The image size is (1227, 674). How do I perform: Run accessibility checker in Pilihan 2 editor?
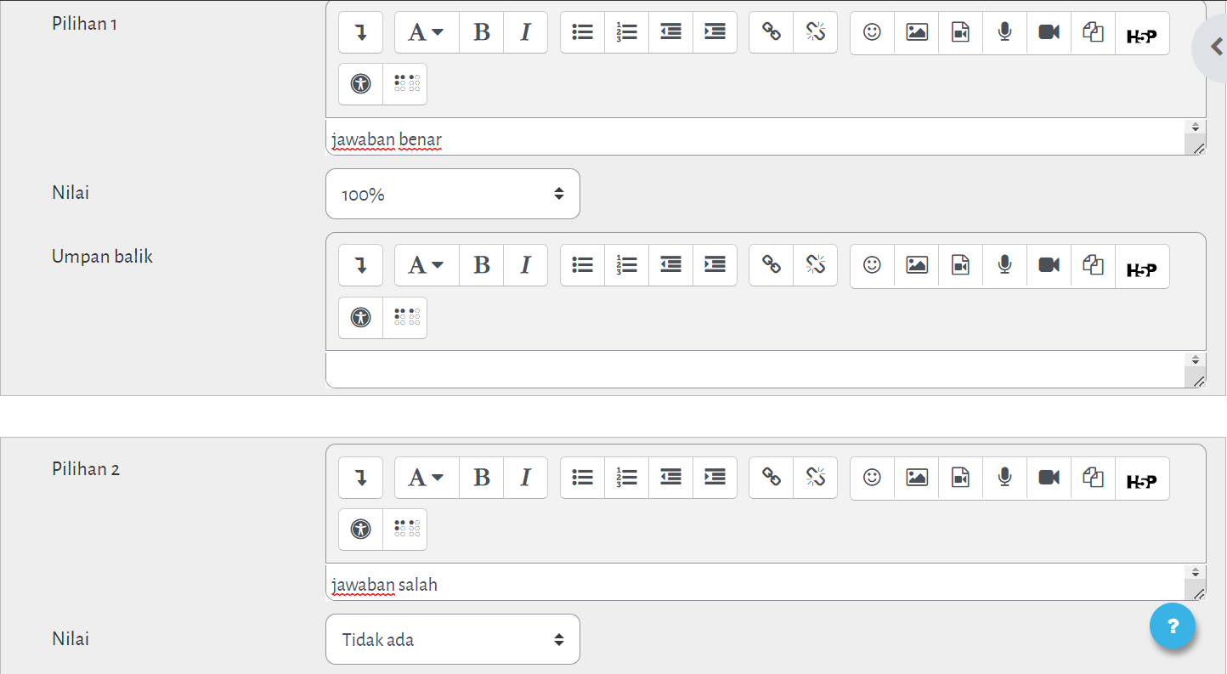361,530
